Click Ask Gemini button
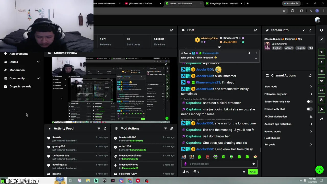This screenshot has height=184, width=327. pyautogui.click(x=291, y=4)
